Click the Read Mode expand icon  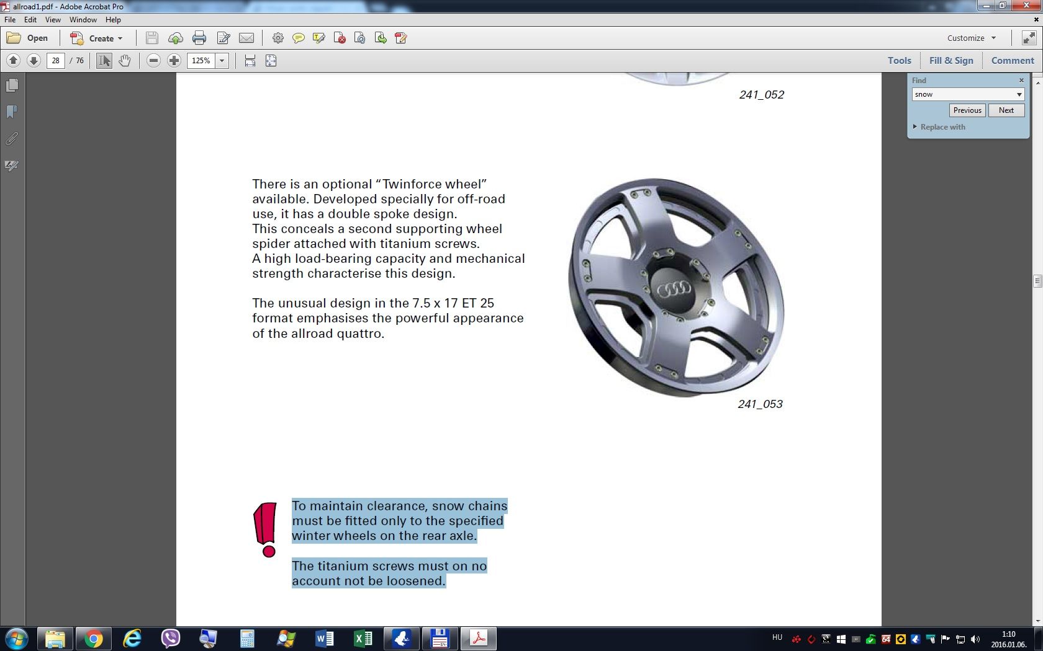click(x=1029, y=38)
